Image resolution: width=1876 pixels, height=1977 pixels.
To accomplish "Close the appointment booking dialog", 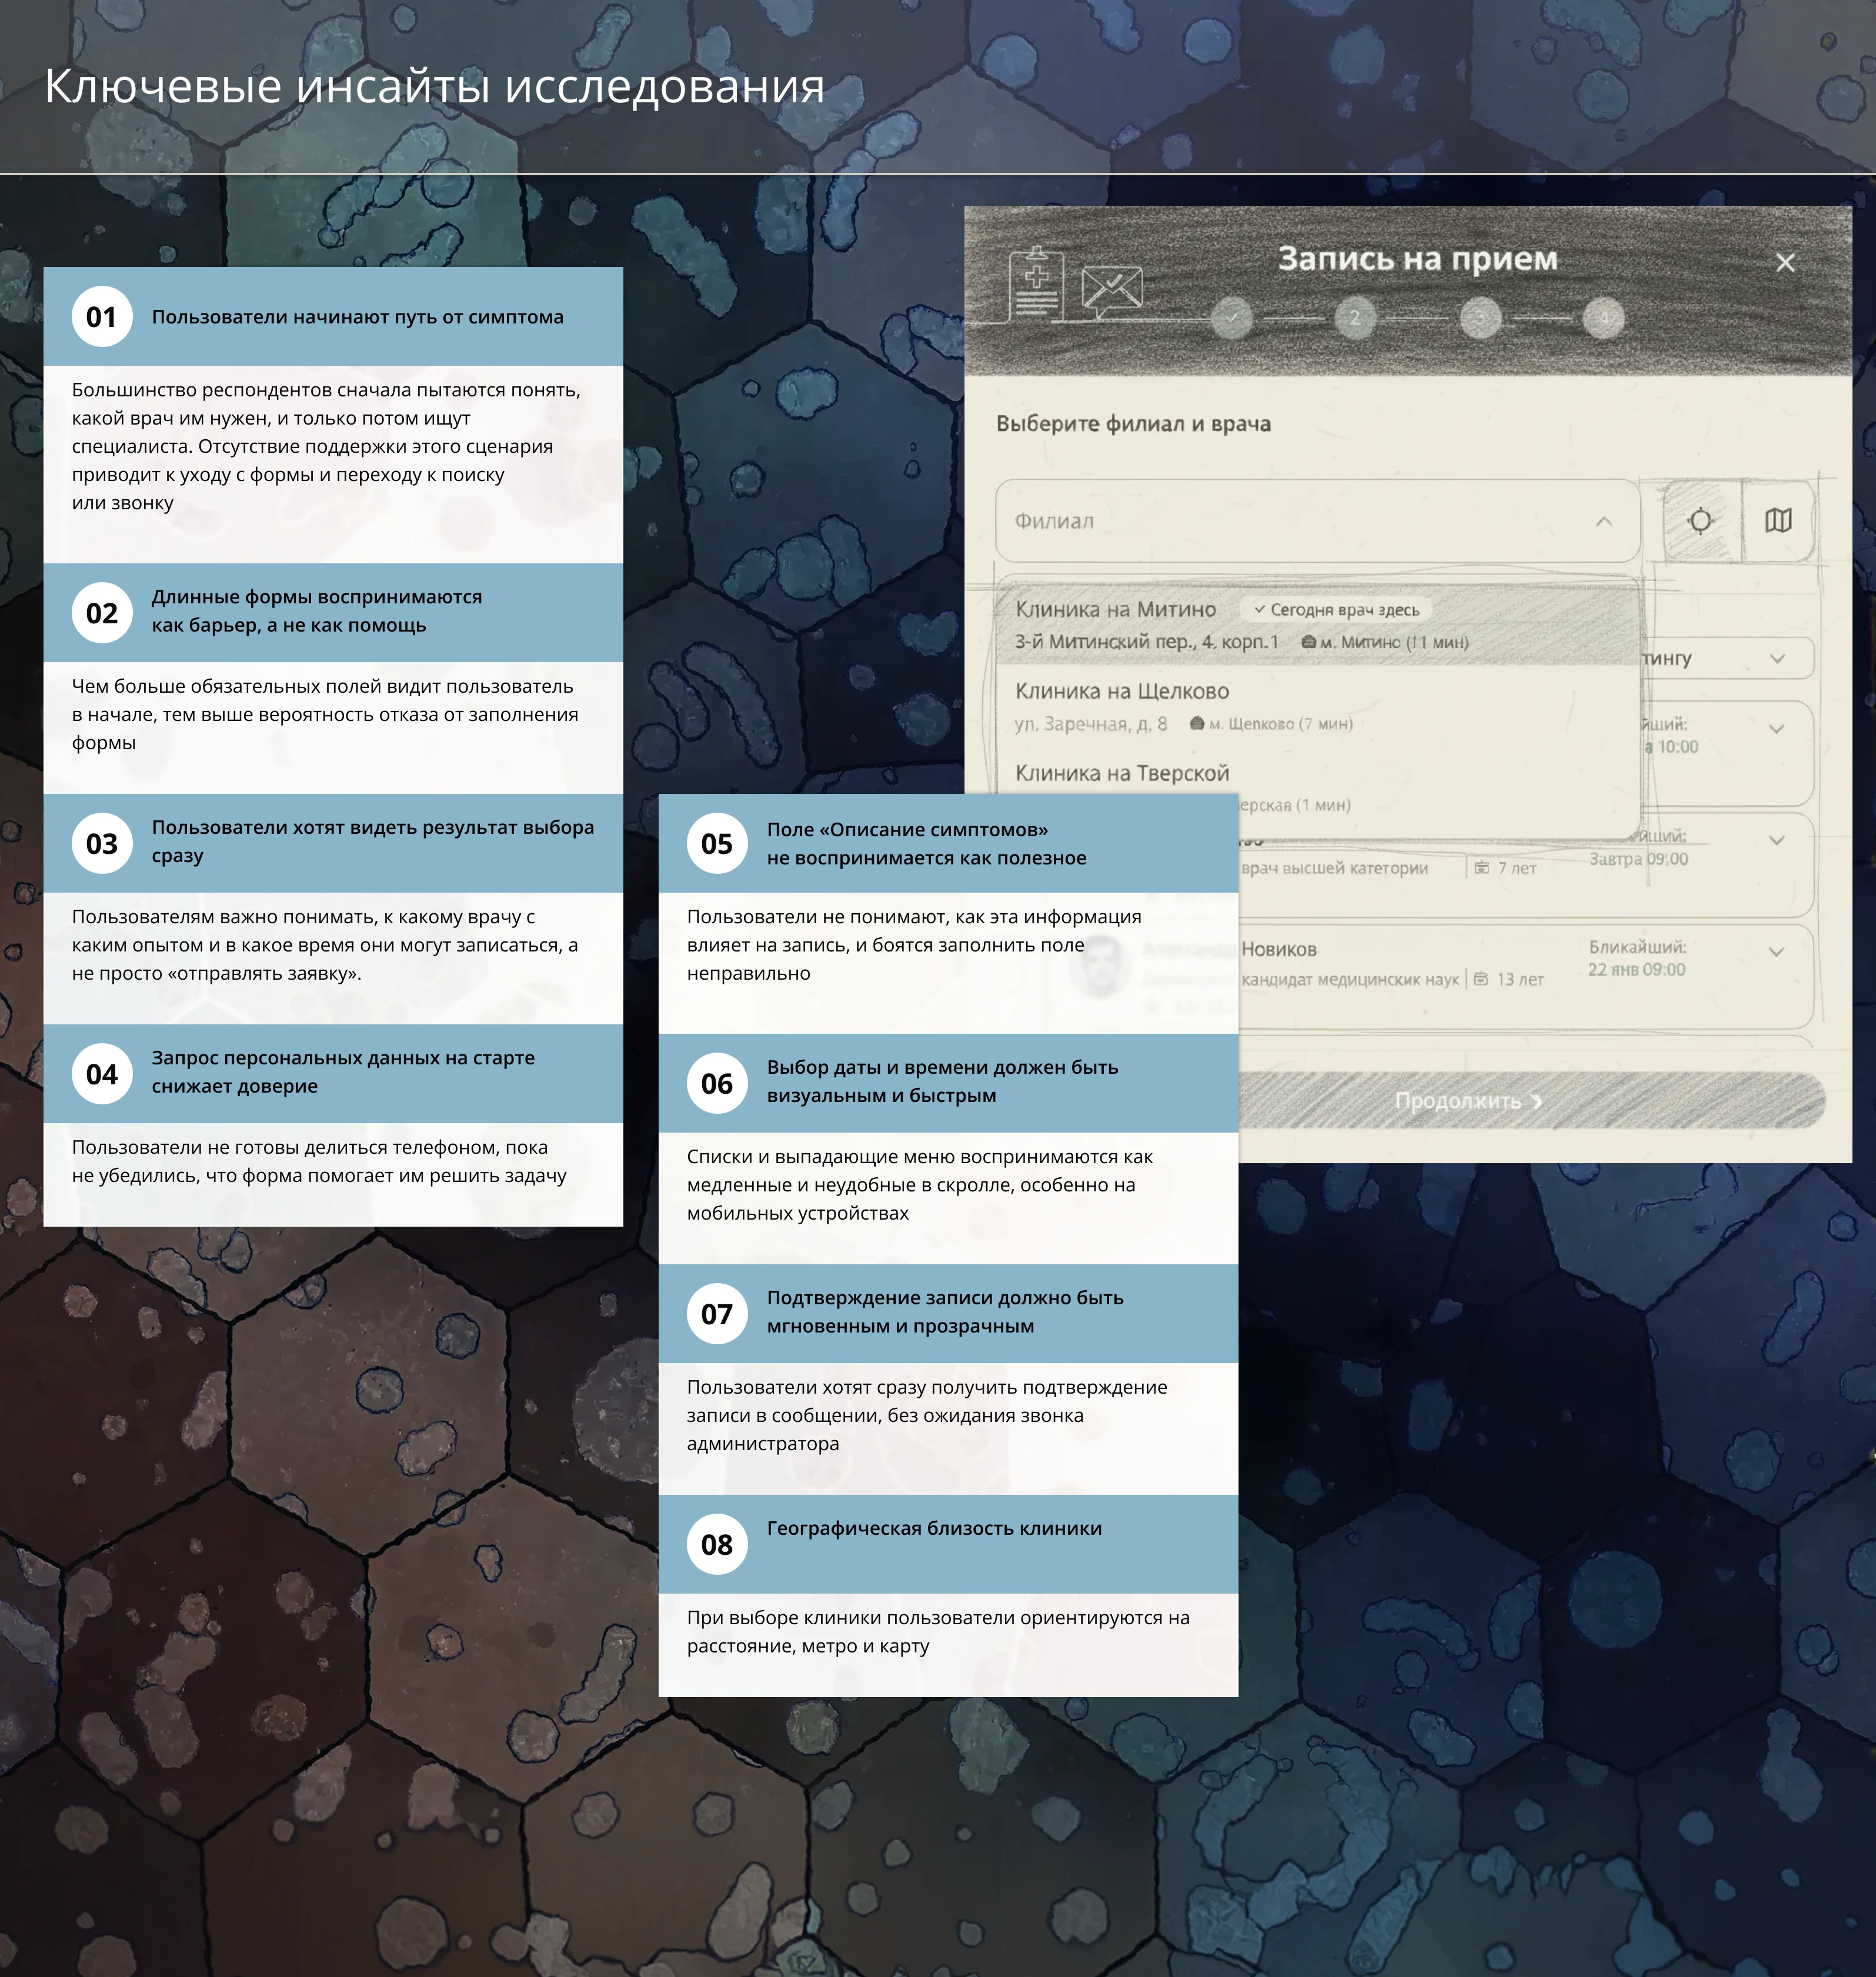I will tap(1785, 263).
